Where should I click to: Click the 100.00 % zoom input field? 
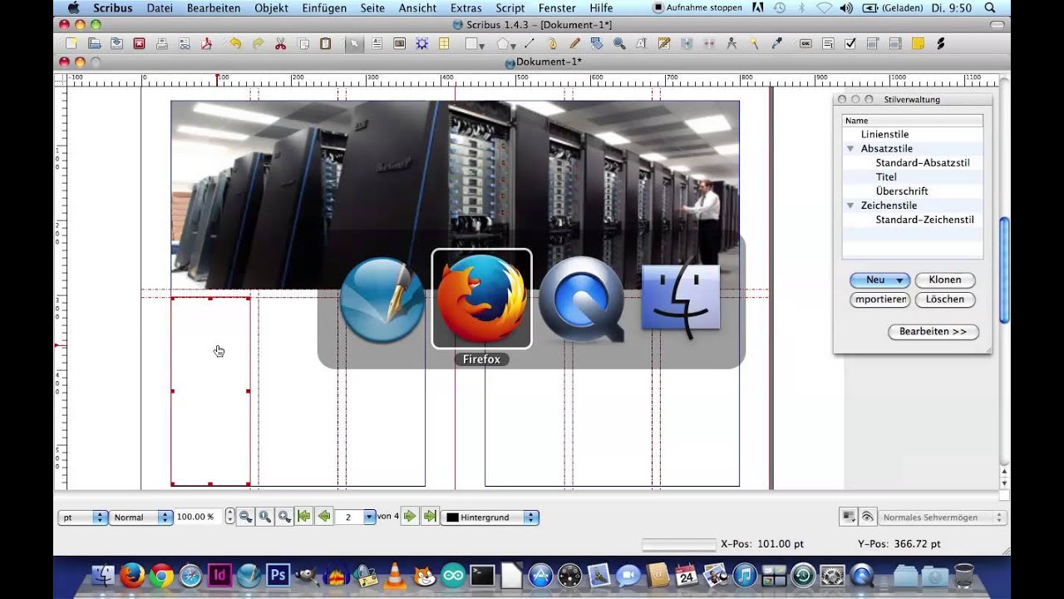pos(199,517)
